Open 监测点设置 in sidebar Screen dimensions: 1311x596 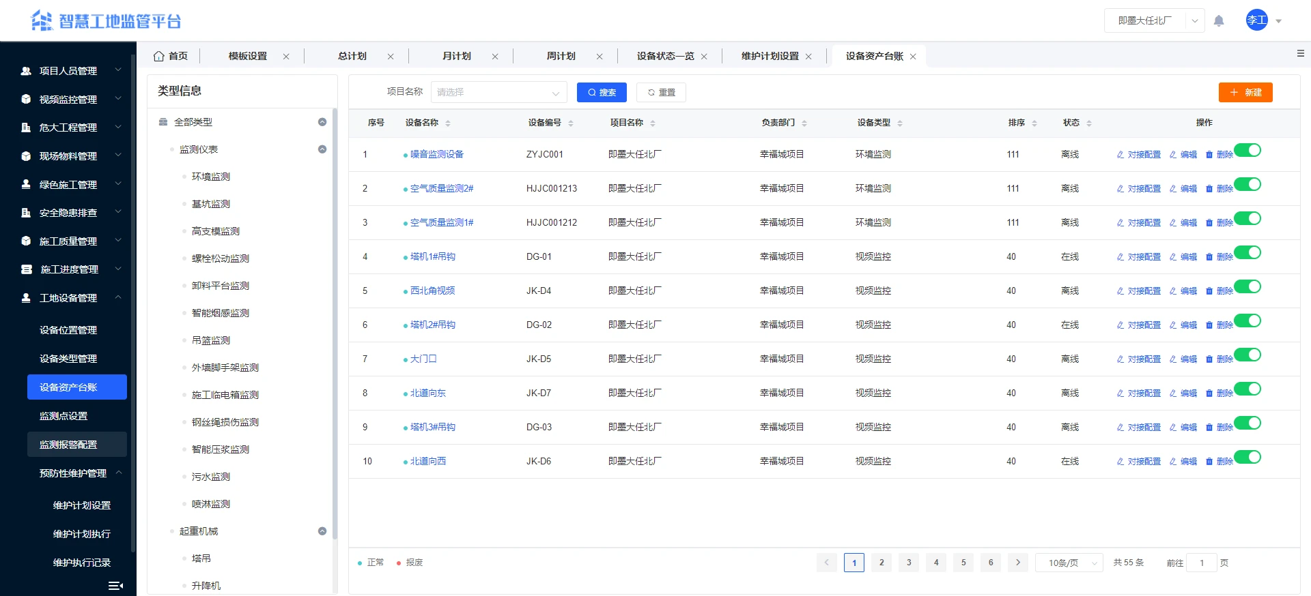coord(64,416)
